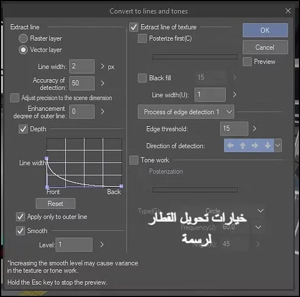This screenshot has height=297, width=300.
Task: Click Enhancement degree of outer line field
Action: coord(82,112)
